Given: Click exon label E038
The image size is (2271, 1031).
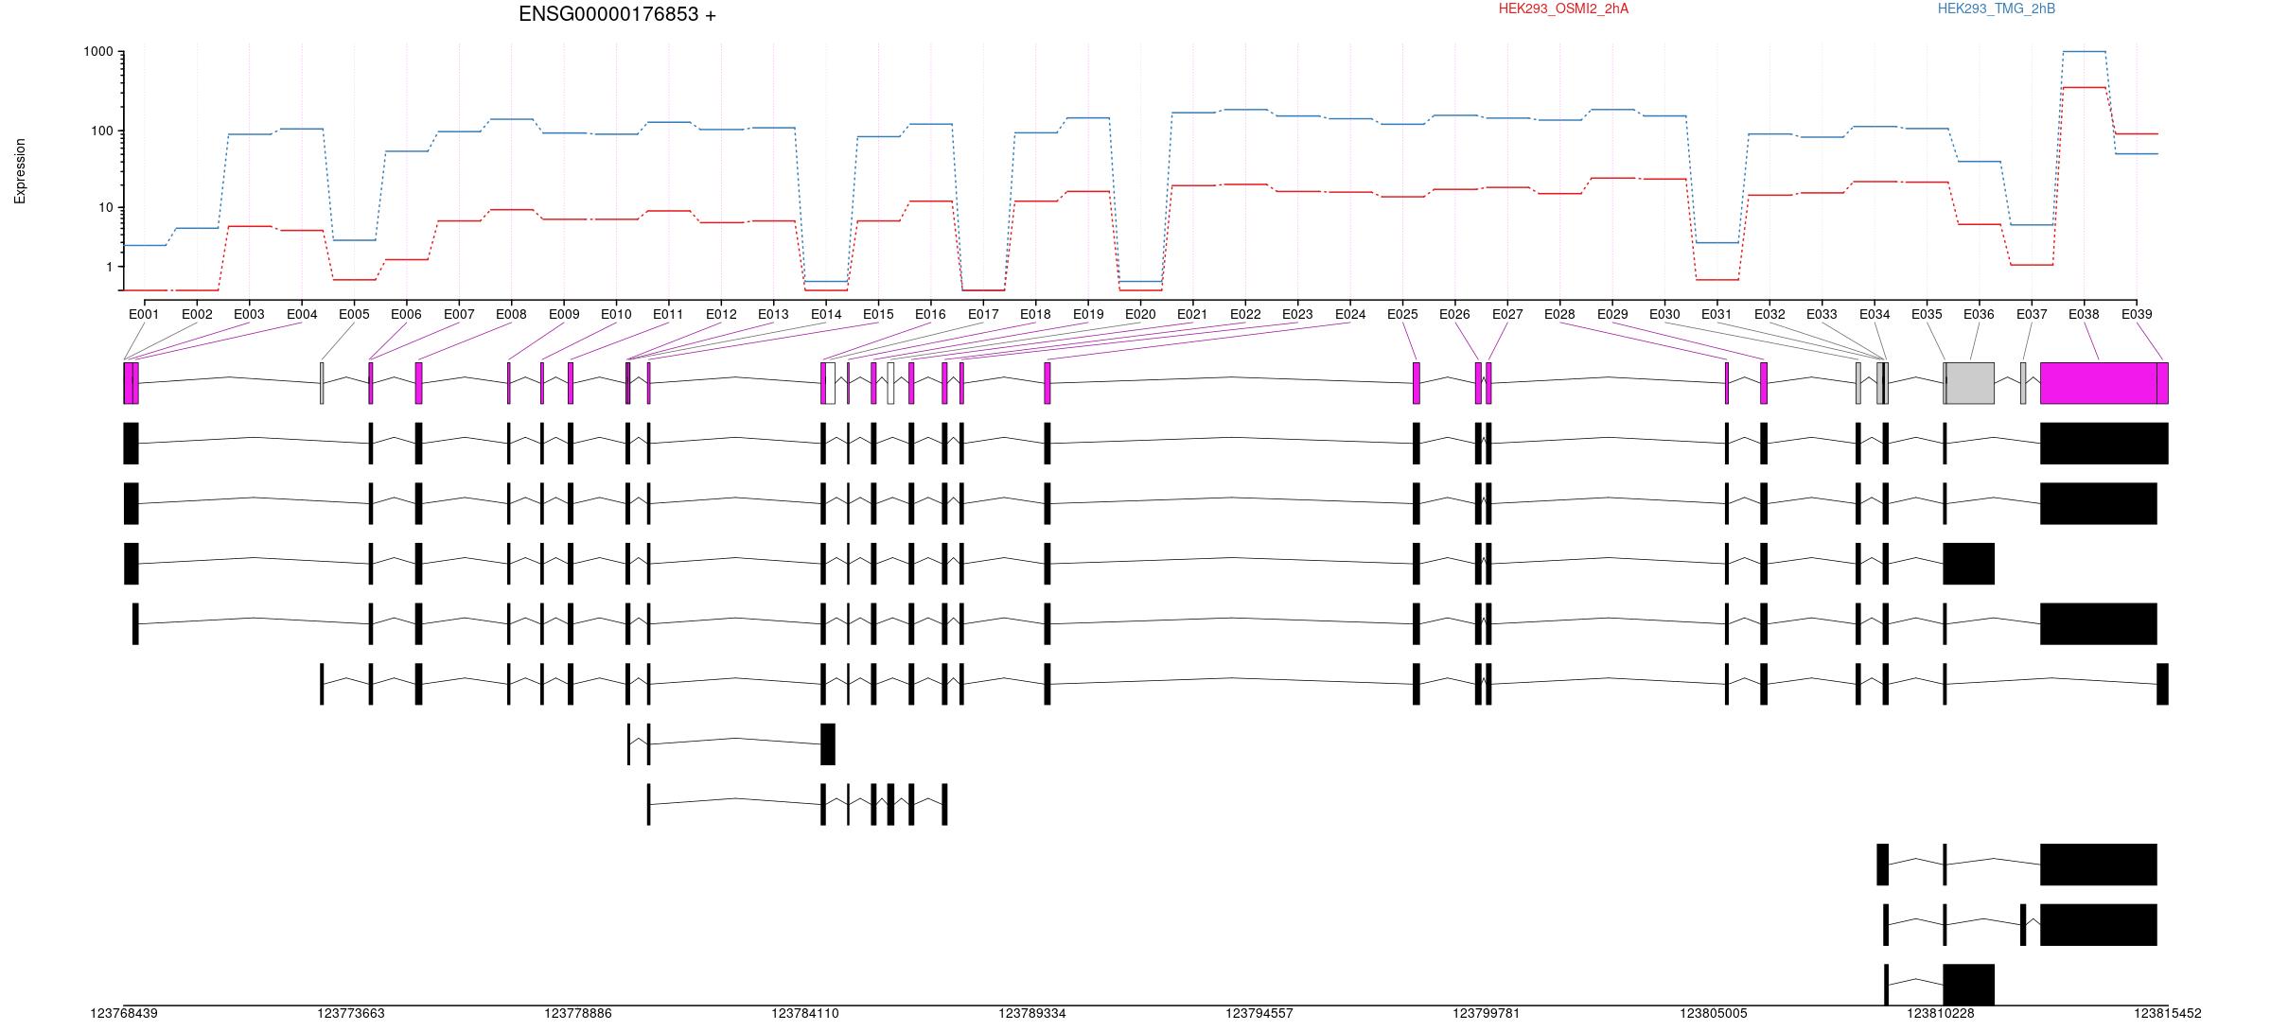Looking at the screenshot, I should pos(2084,314).
